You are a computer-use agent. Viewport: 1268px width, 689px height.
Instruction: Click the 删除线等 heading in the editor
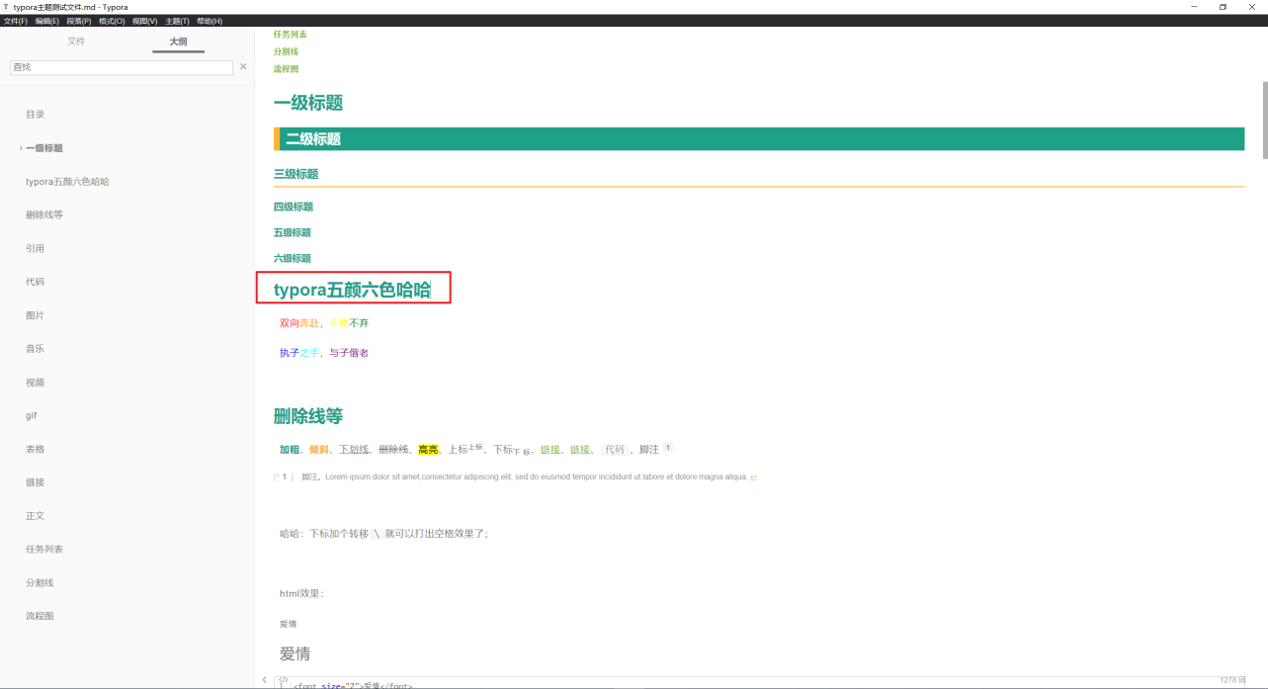tap(308, 416)
